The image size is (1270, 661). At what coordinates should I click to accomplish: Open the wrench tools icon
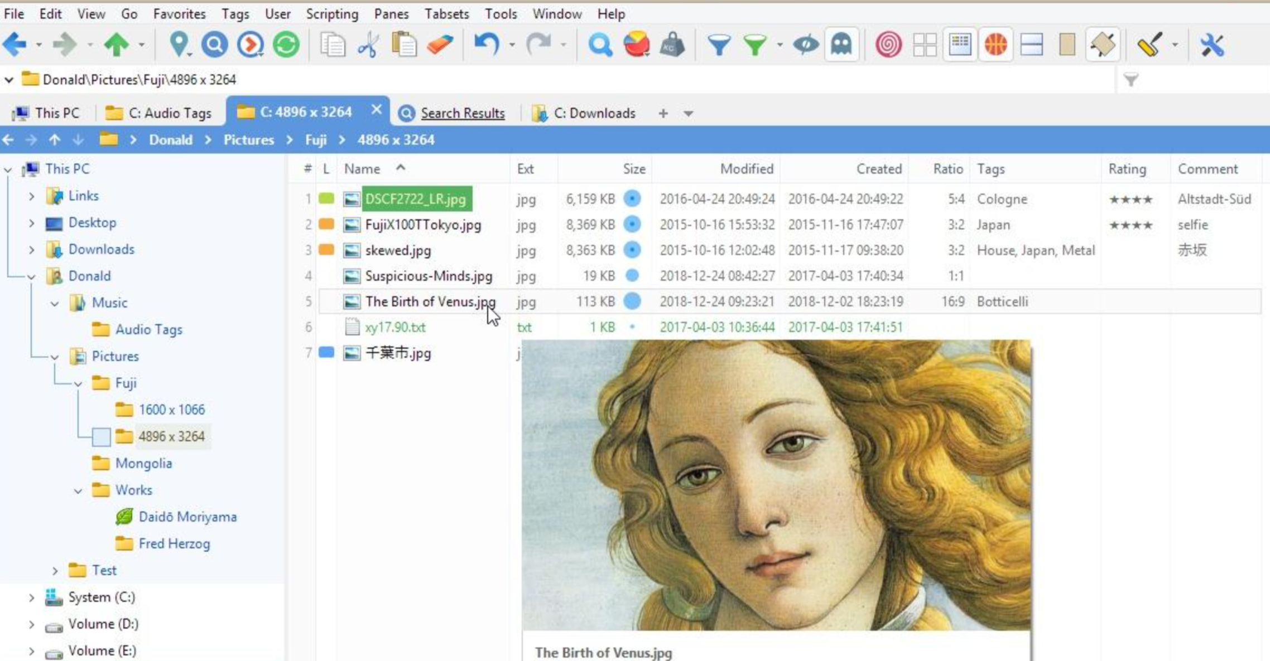(1212, 44)
